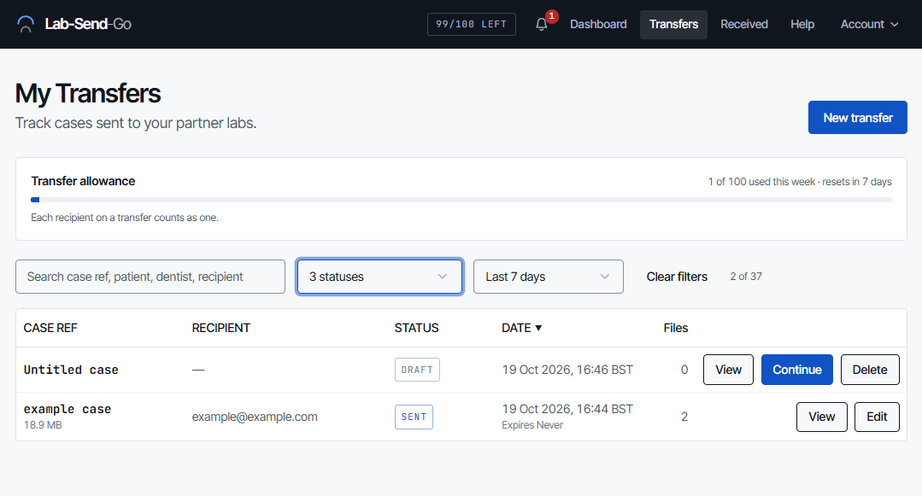
Task: Click the example@example.com recipient
Action: pyautogui.click(x=255, y=417)
